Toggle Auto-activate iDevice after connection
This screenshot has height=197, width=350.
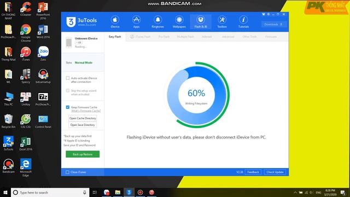pyautogui.click(x=68, y=78)
